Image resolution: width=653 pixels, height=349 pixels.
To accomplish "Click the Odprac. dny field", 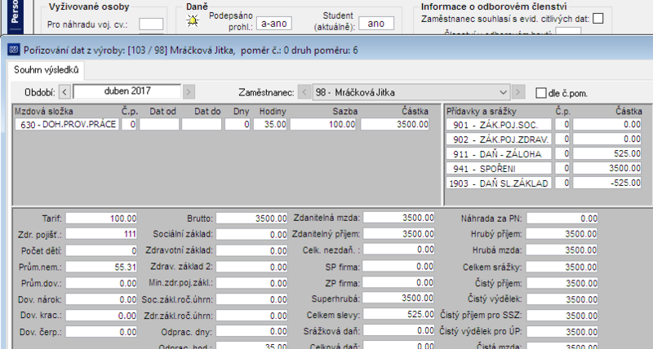I will click(251, 332).
